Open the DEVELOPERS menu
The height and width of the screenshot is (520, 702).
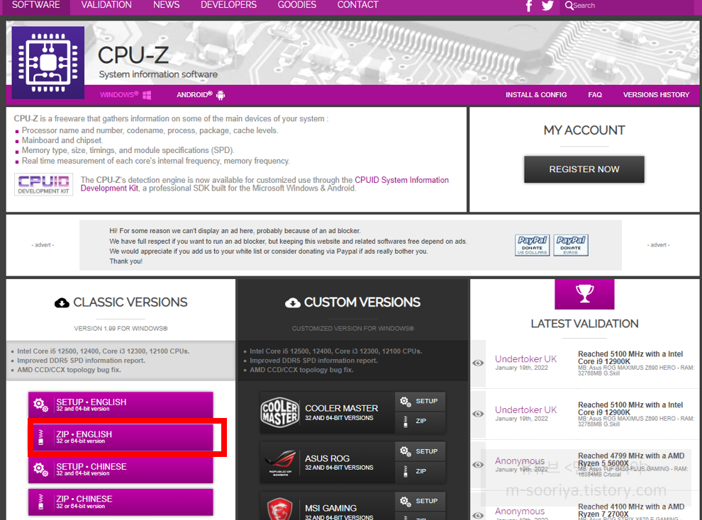[x=228, y=6]
